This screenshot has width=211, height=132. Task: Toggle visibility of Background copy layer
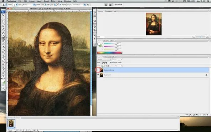click(x=98, y=70)
